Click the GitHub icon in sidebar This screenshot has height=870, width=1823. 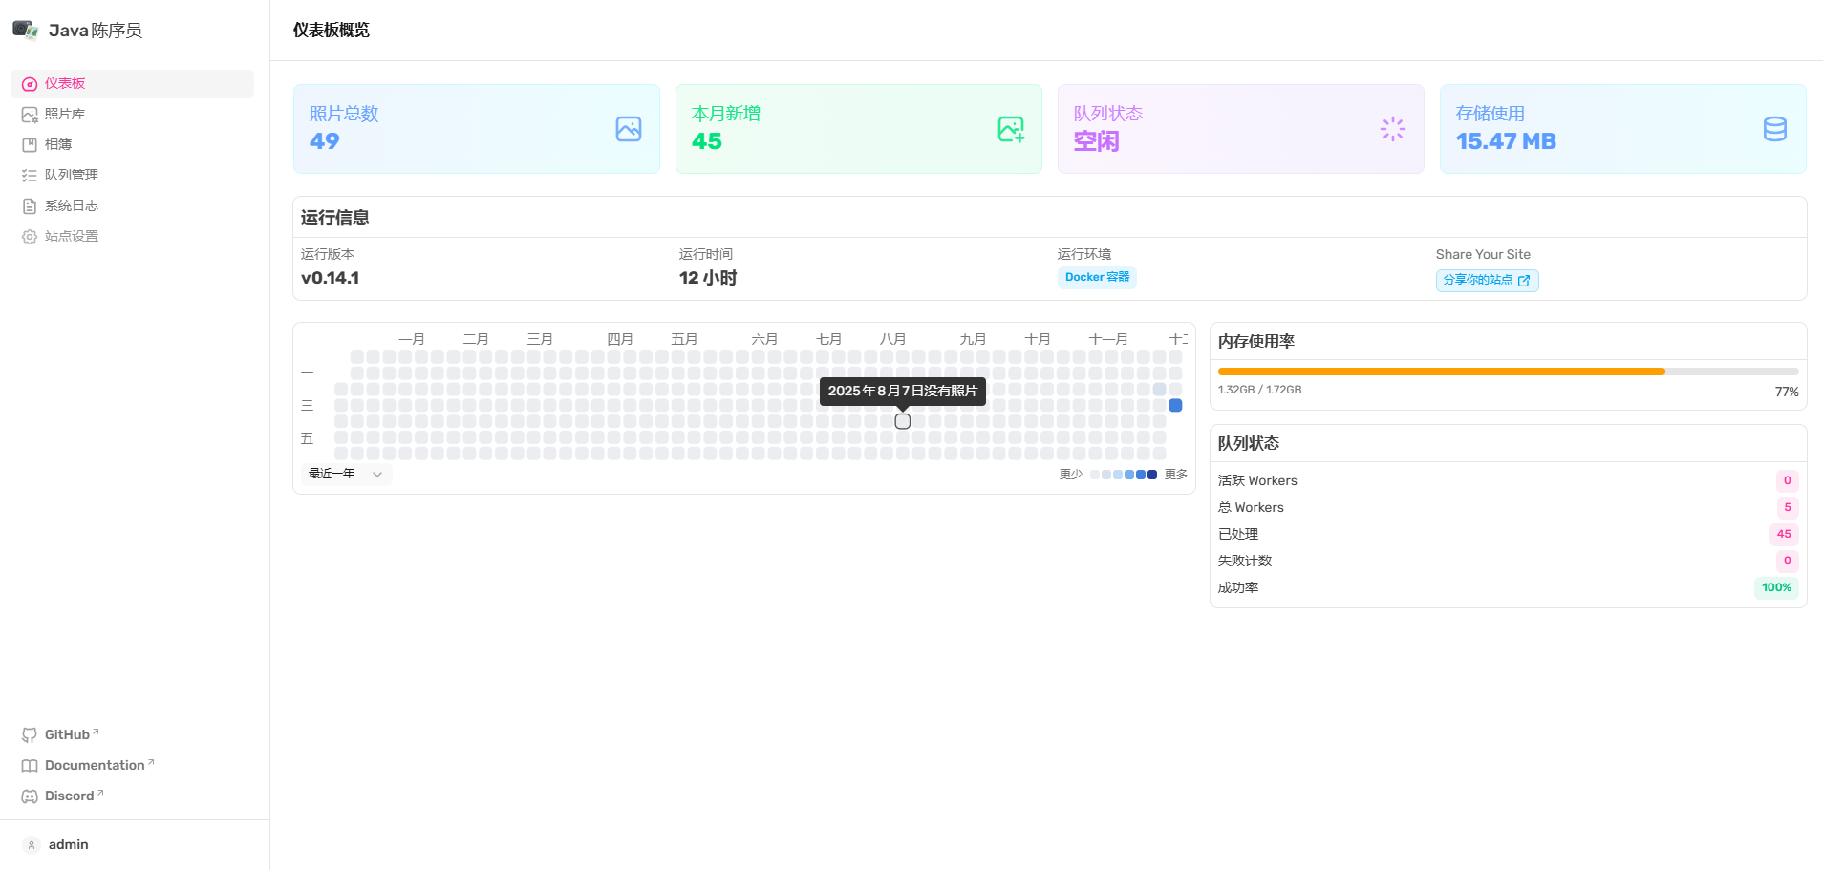point(30,735)
